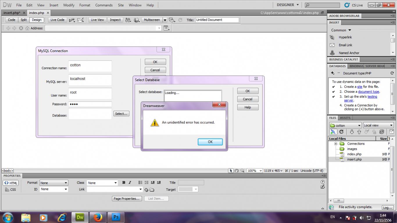Switch to Design view
Screen dimensions: 397x223
37,20
